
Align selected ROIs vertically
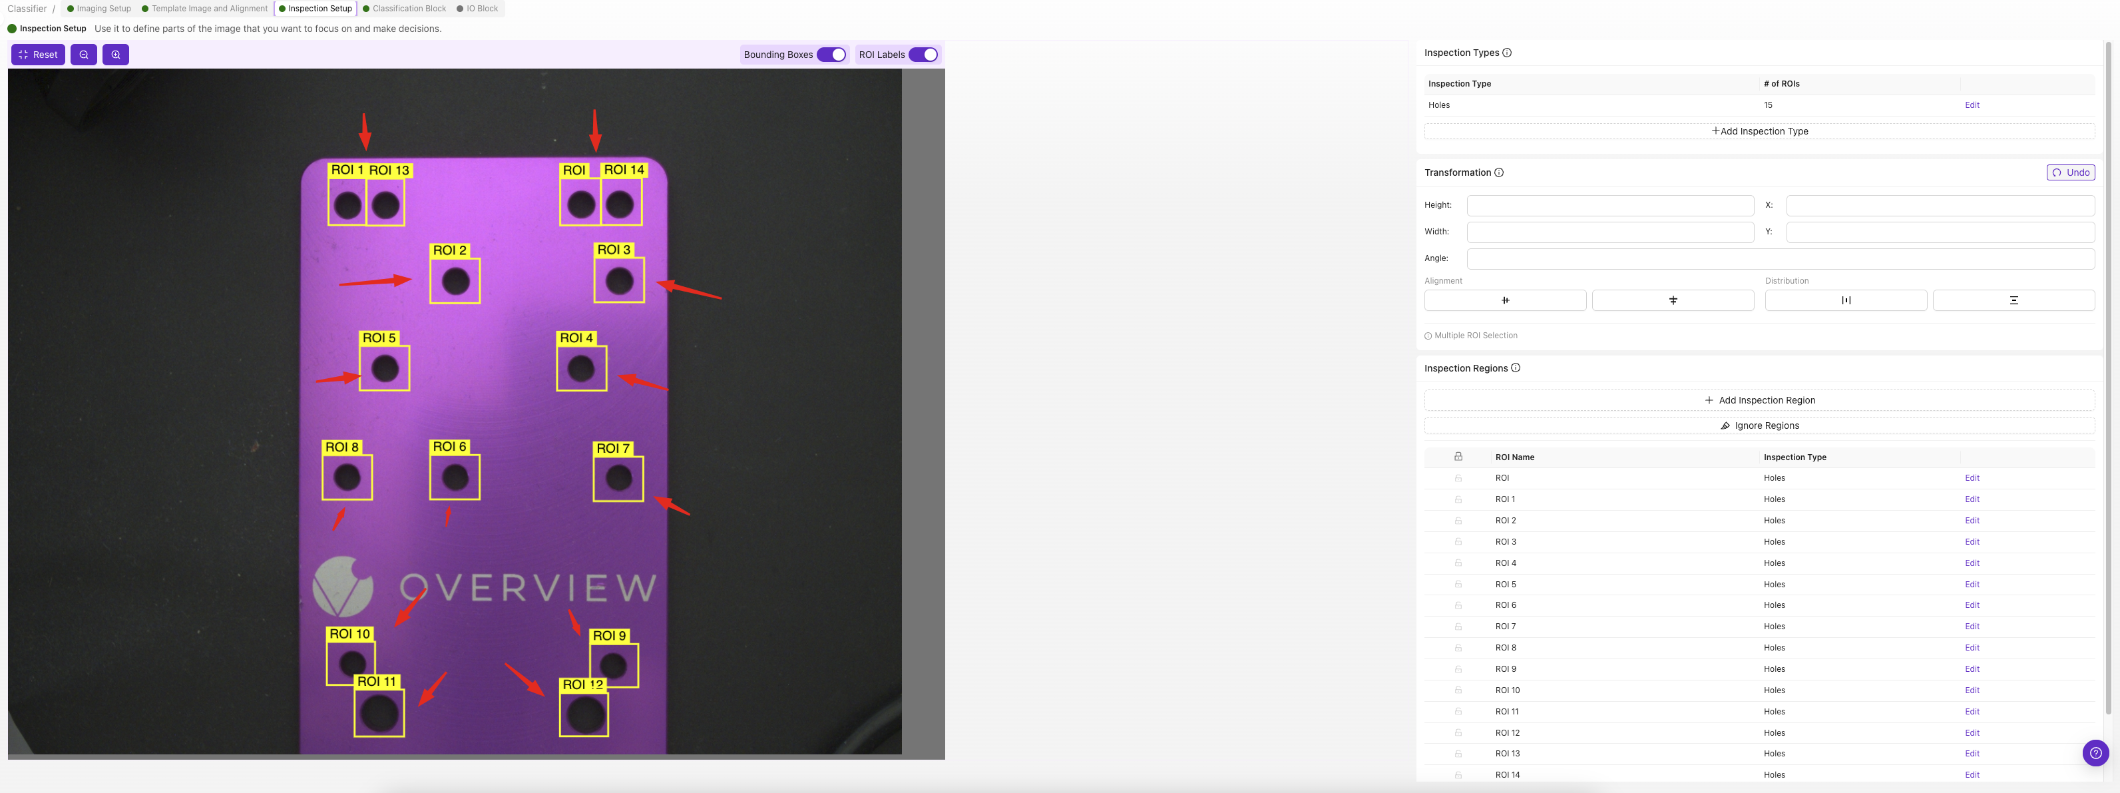coord(1673,300)
